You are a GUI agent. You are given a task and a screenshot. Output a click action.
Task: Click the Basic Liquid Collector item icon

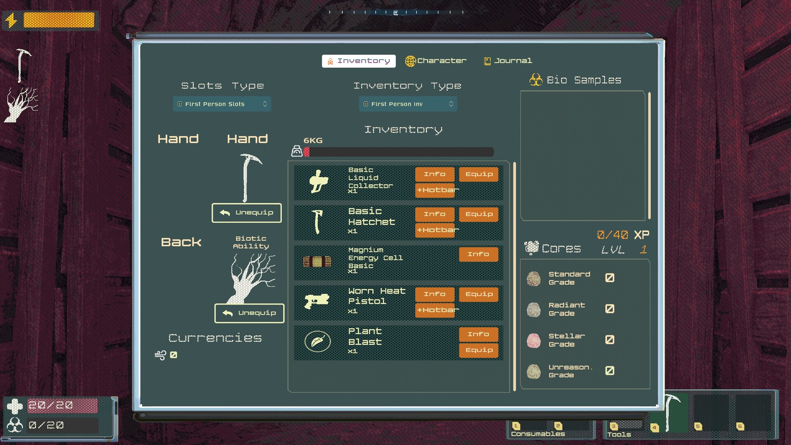(x=318, y=181)
